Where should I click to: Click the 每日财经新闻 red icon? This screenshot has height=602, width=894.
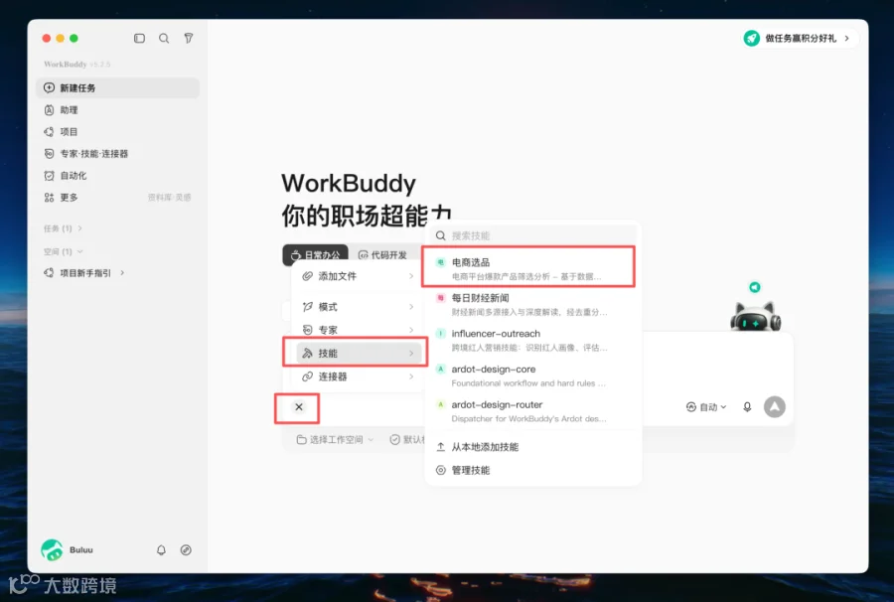pyautogui.click(x=441, y=298)
